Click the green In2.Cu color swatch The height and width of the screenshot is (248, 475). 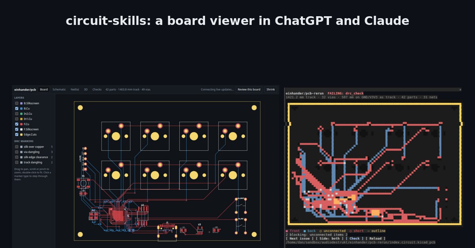pos(21,114)
